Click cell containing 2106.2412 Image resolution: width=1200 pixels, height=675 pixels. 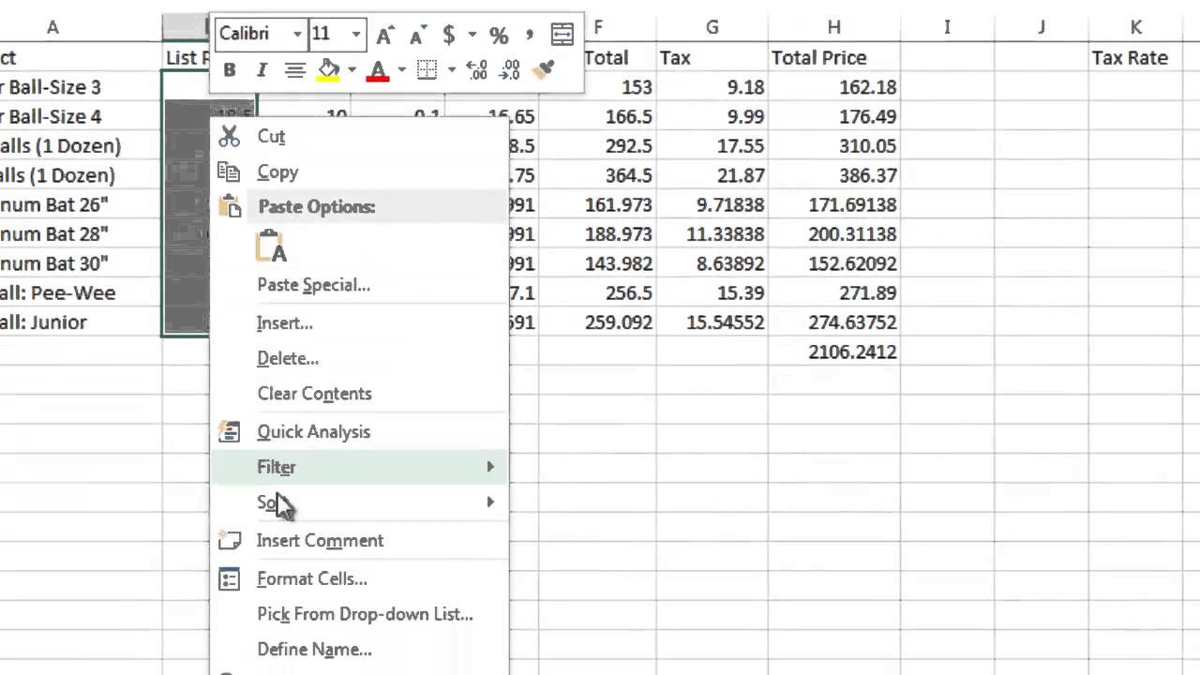(x=834, y=352)
